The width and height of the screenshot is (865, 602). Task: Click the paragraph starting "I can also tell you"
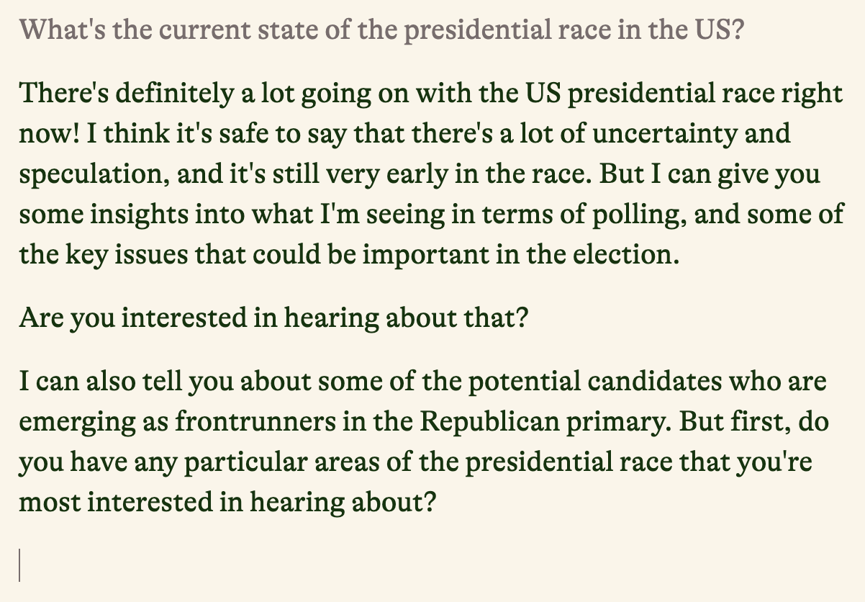click(x=425, y=441)
